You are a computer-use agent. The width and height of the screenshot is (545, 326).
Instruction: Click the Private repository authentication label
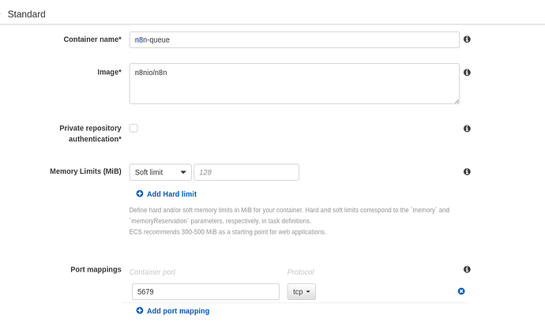click(90, 133)
